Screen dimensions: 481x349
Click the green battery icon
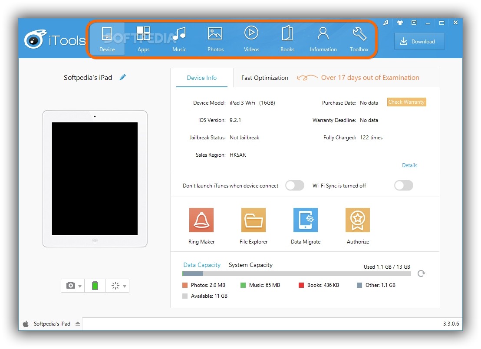pyautogui.click(x=95, y=286)
